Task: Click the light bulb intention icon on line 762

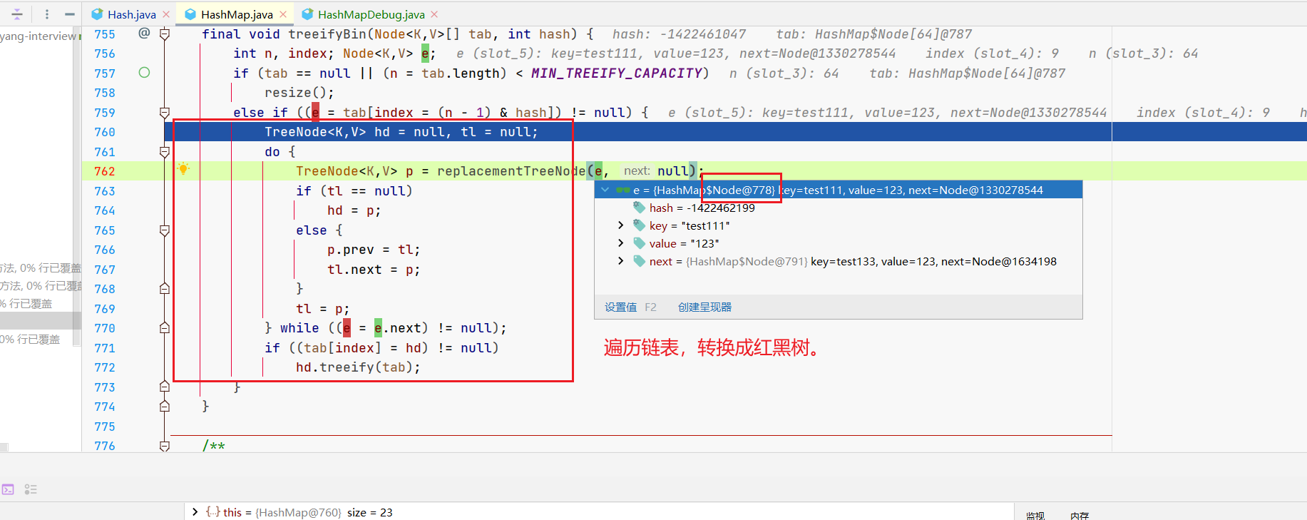Action: point(183,169)
